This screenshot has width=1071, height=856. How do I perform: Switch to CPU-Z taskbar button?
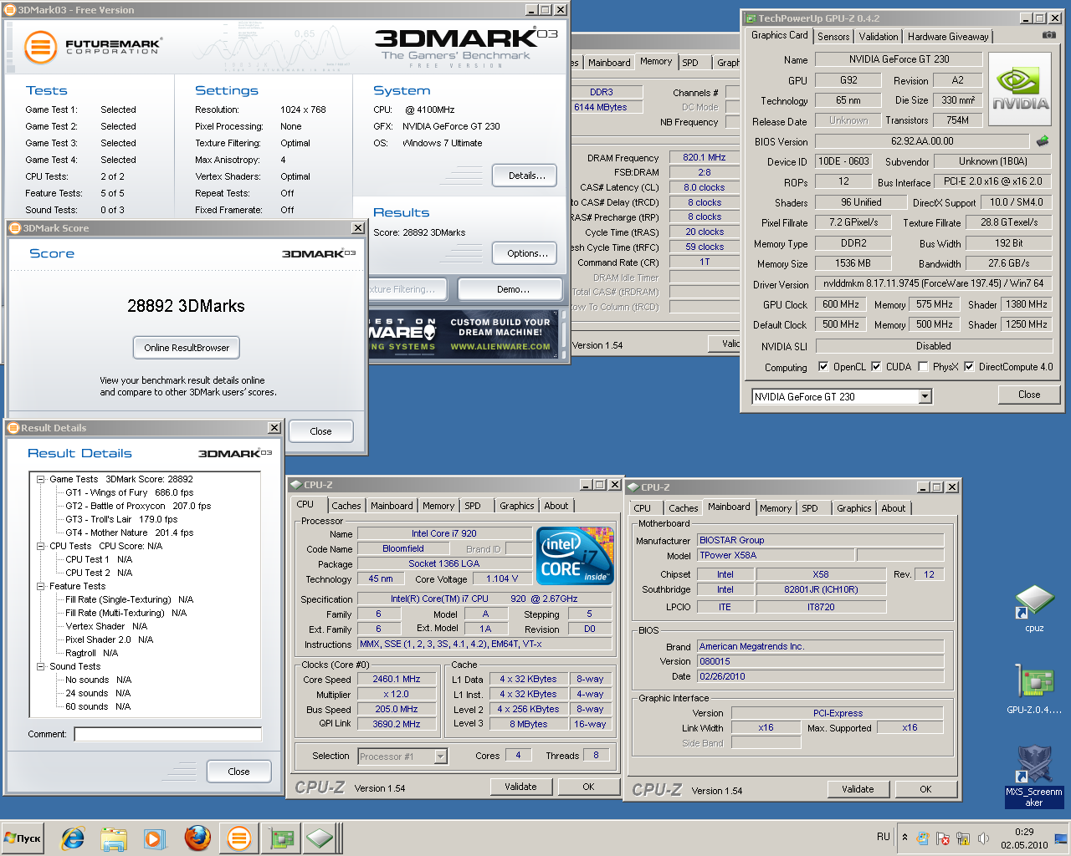pyautogui.click(x=320, y=838)
